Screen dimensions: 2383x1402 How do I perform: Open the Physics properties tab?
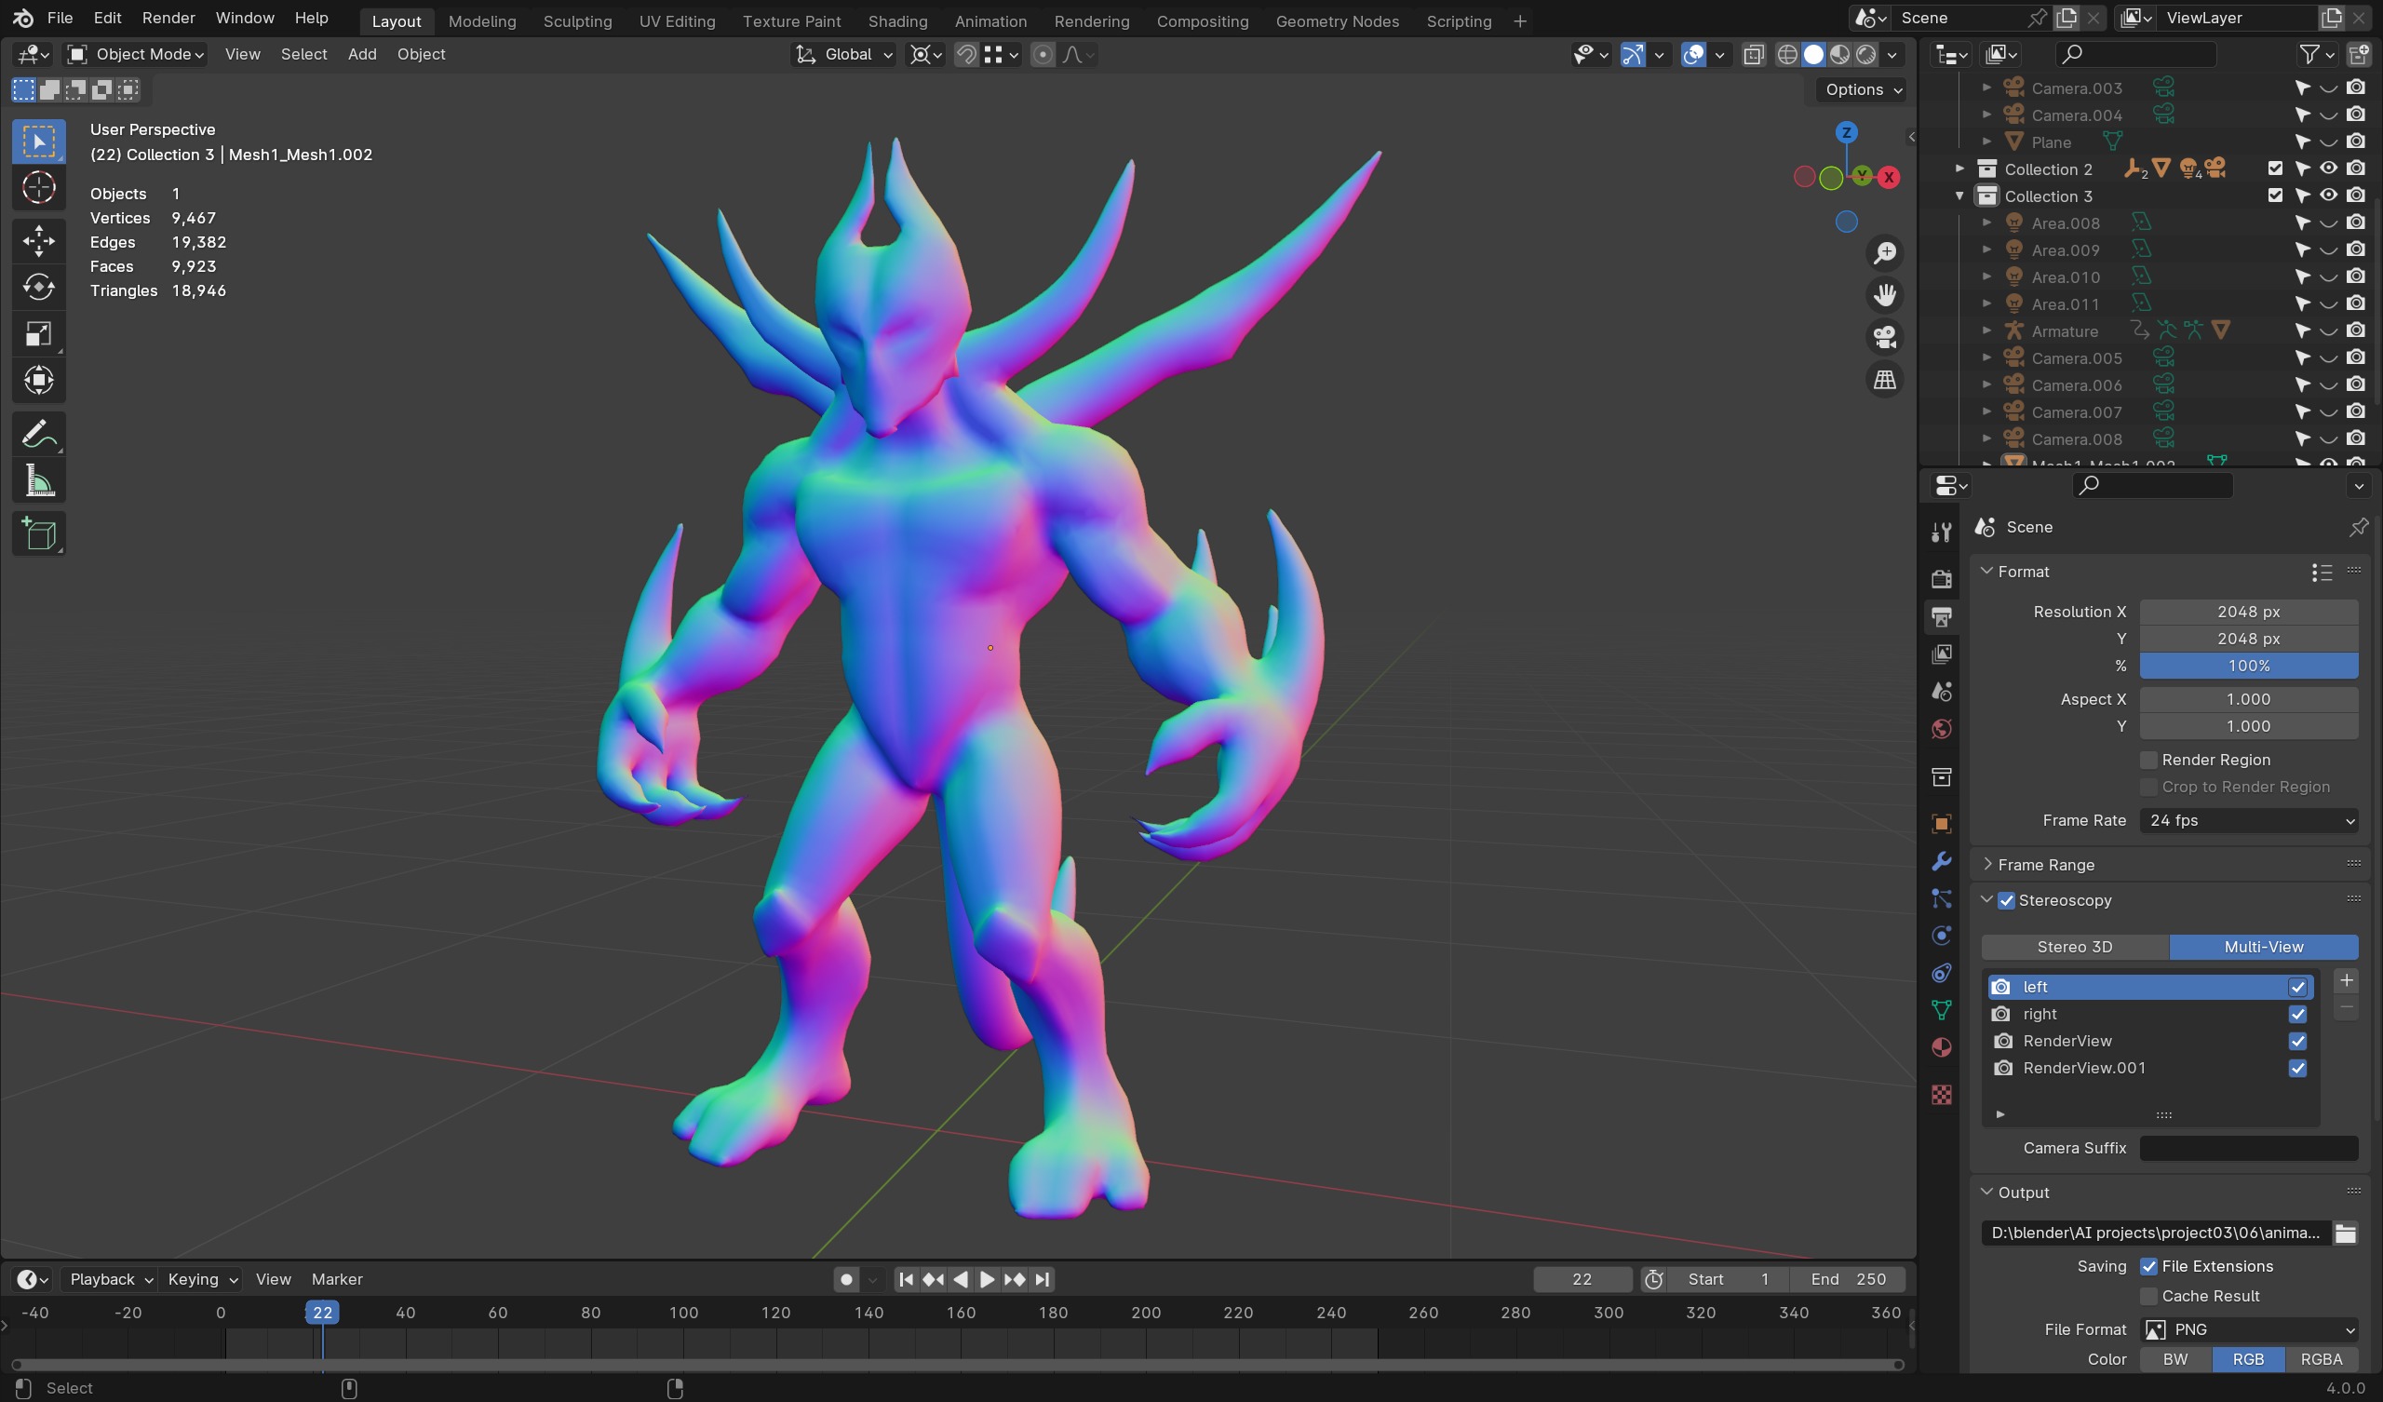point(1942,936)
